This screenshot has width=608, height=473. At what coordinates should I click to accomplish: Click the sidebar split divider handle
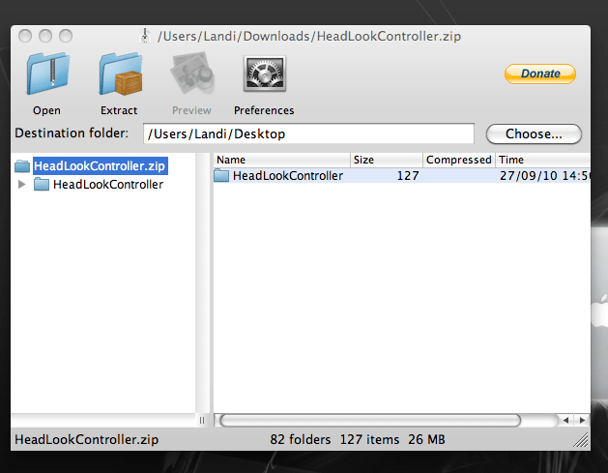pos(203,421)
